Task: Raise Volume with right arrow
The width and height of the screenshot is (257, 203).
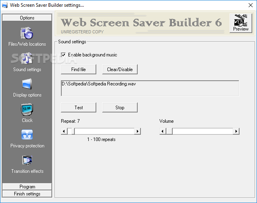Action: (236, 131)
